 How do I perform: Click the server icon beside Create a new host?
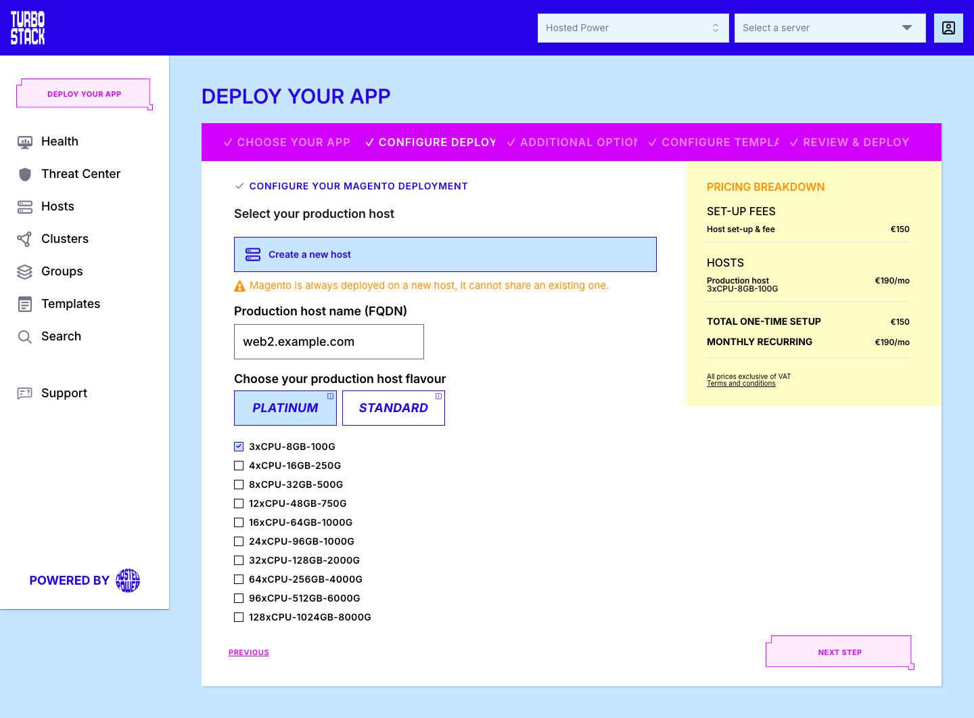coord(253,254)
